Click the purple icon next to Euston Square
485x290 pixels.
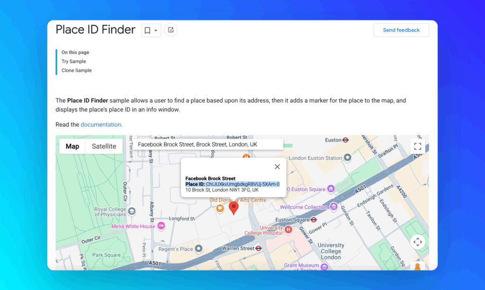(331, 188)
